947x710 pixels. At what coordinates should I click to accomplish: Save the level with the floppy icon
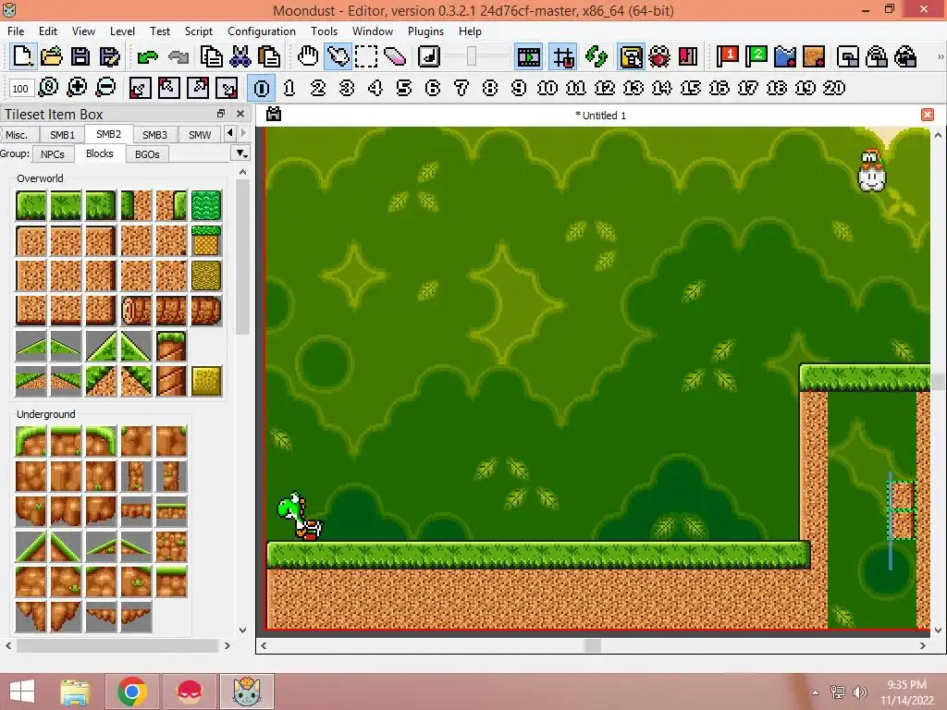(80, 56)
